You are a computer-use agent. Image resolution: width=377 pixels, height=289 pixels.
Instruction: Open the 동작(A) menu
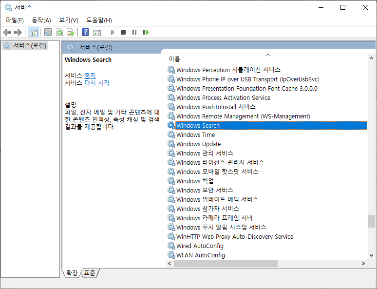click(41, 20)
